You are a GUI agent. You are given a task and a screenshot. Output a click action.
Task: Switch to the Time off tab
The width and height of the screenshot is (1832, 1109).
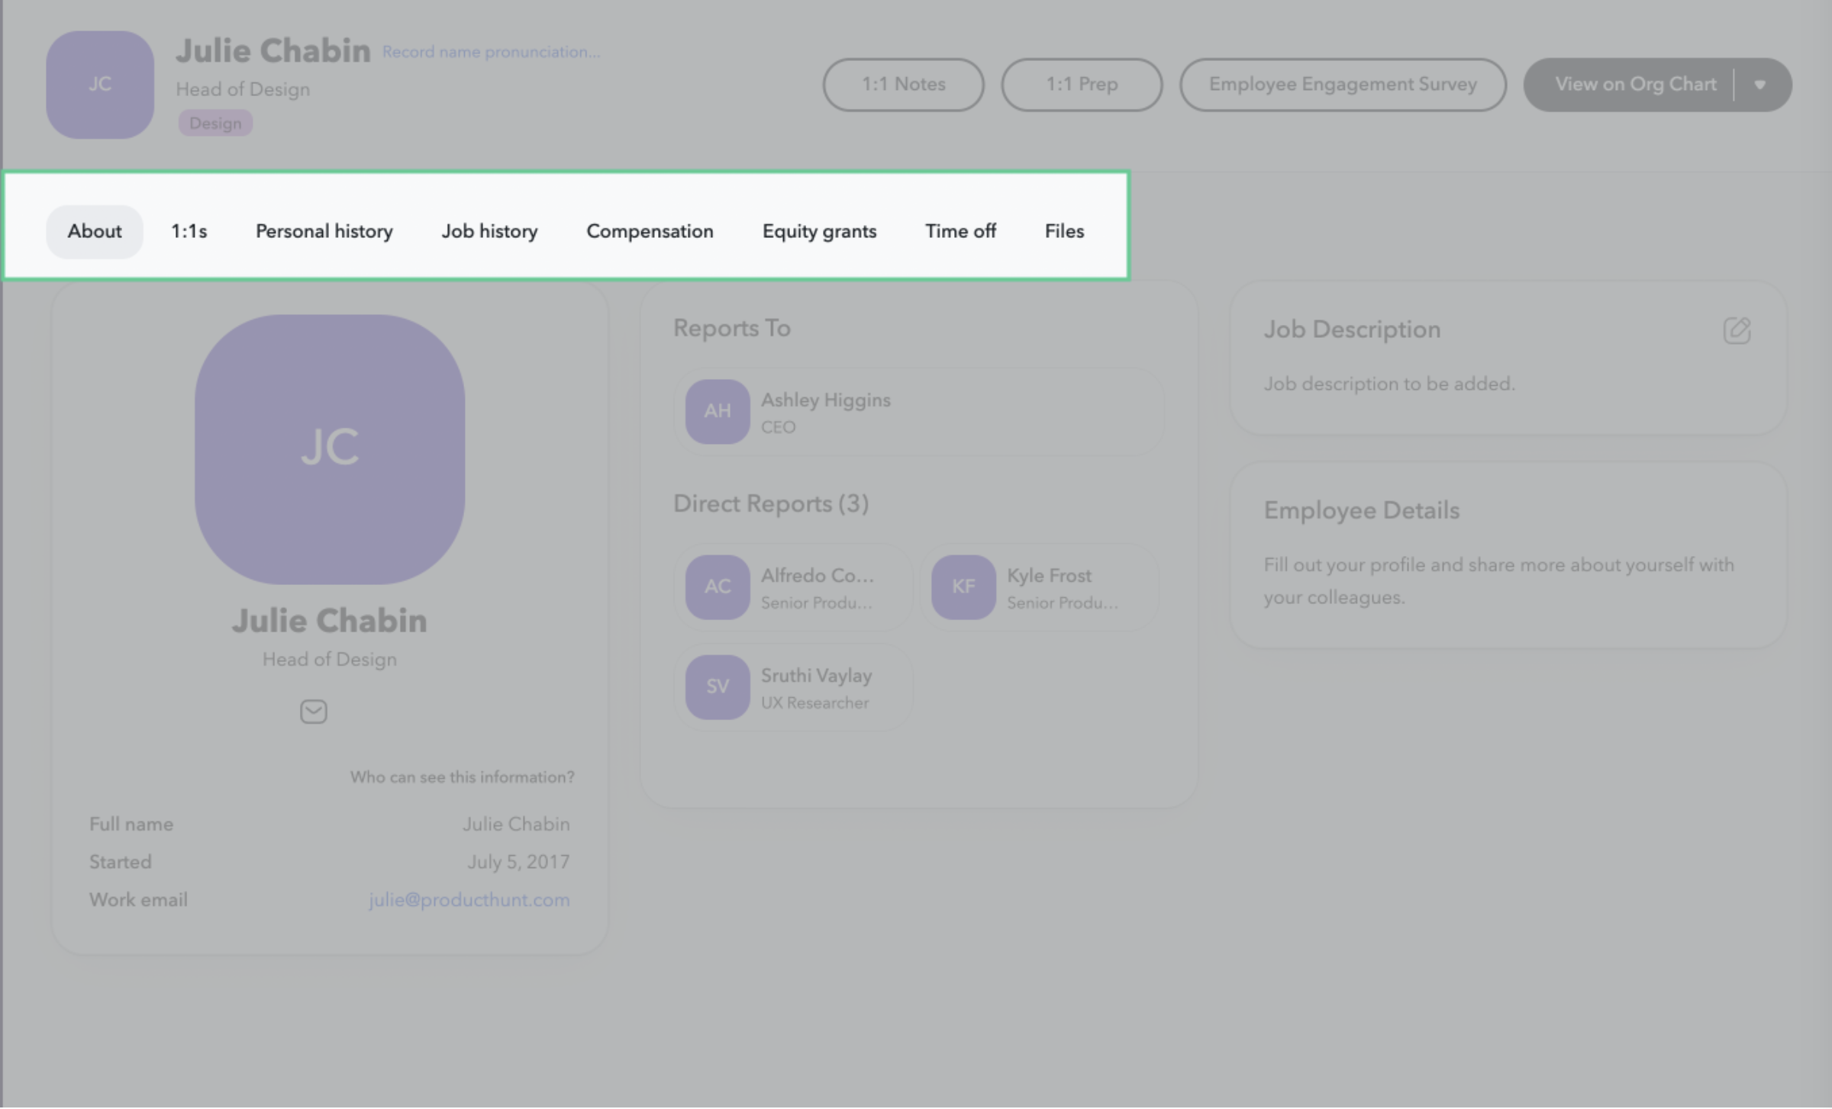click(x=960, y=231)
